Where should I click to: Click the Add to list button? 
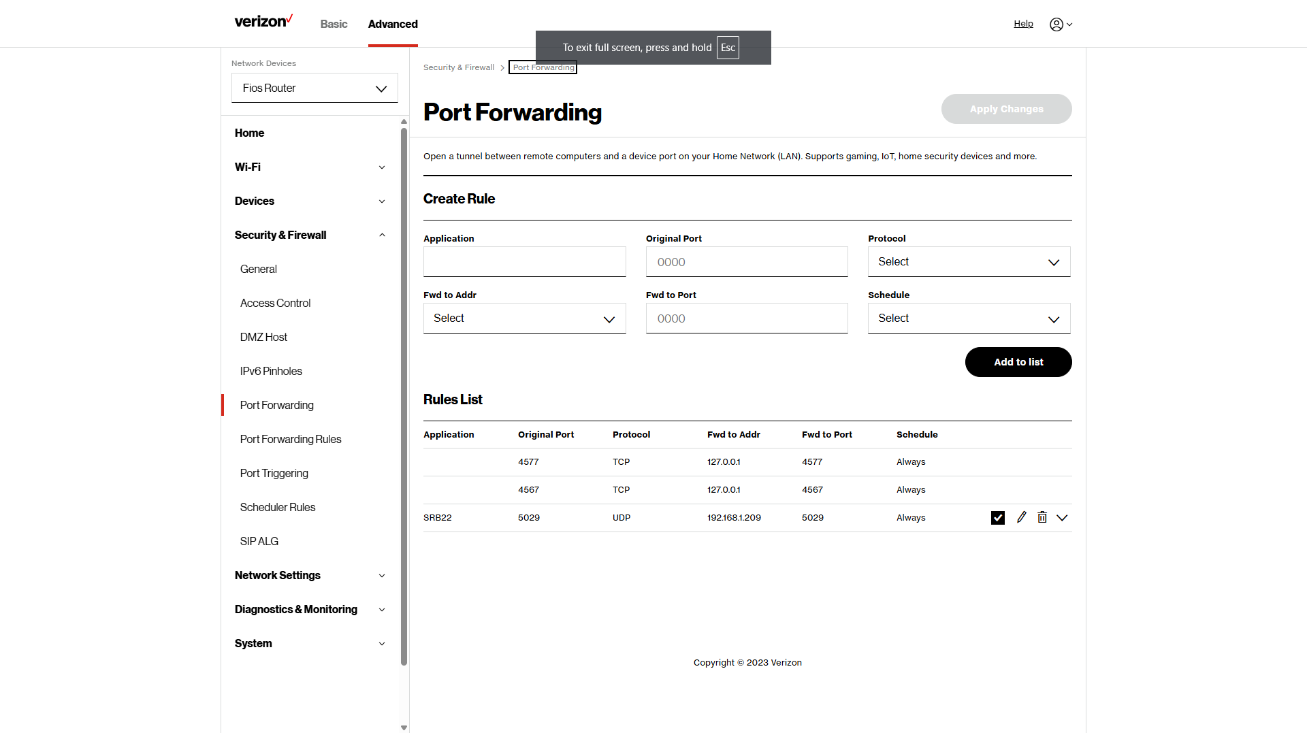coord(1018,362)
